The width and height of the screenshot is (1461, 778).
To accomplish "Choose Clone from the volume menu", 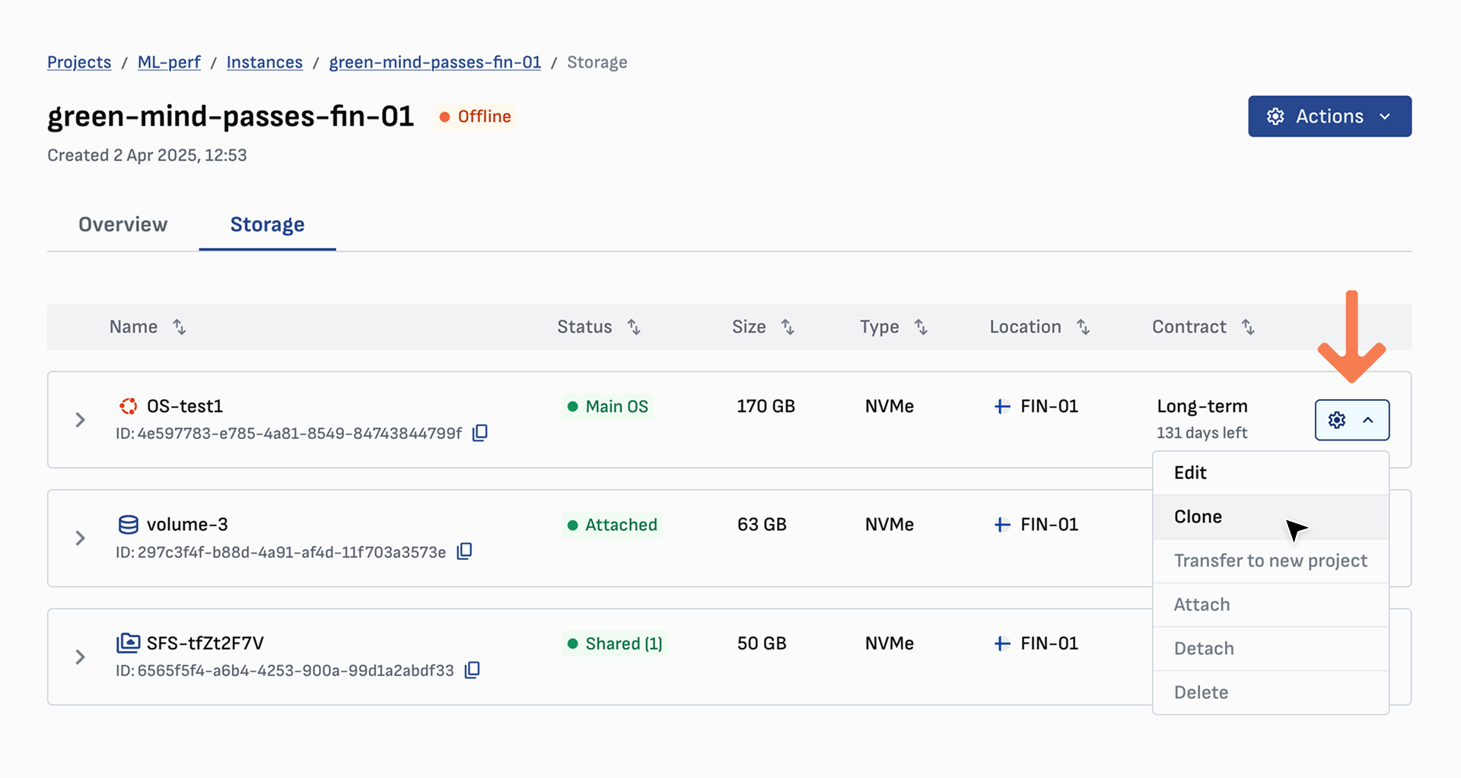I will [1198, 516].
